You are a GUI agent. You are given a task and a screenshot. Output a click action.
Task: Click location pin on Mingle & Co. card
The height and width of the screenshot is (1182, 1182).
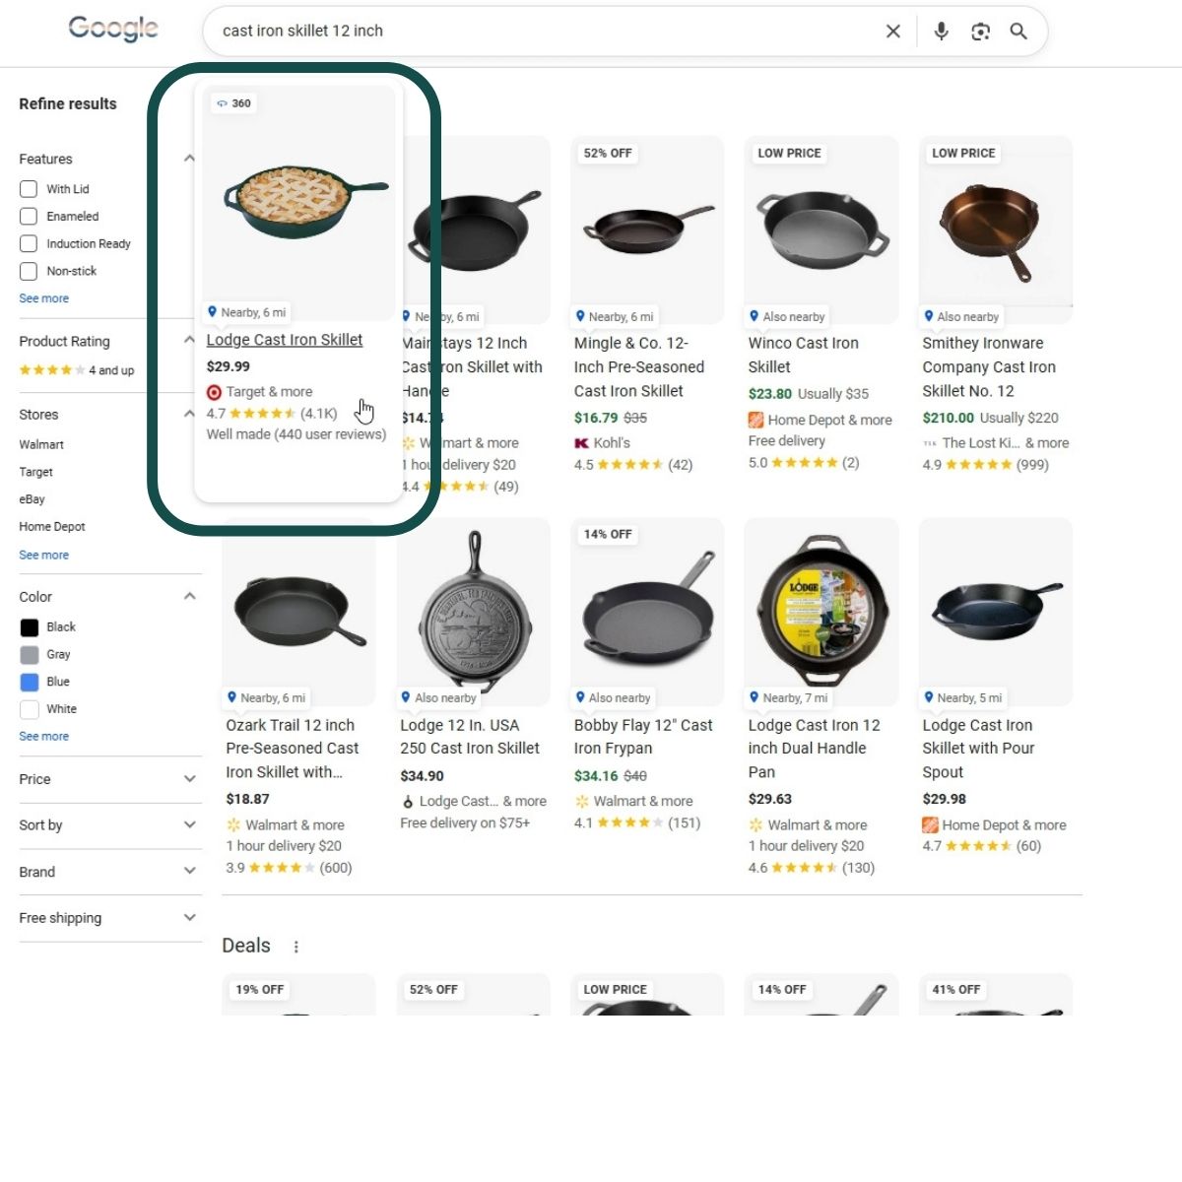tap(580, 316)
